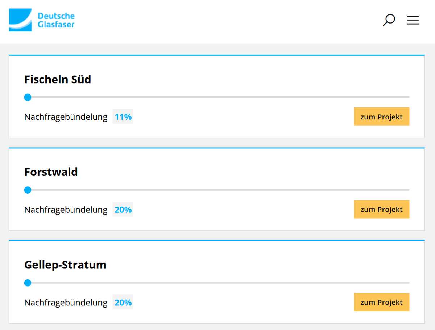The image size is (435, 330).
Task: Click the 20% badge under Gellep-Stratum
Action: click(x=123, y=302)
